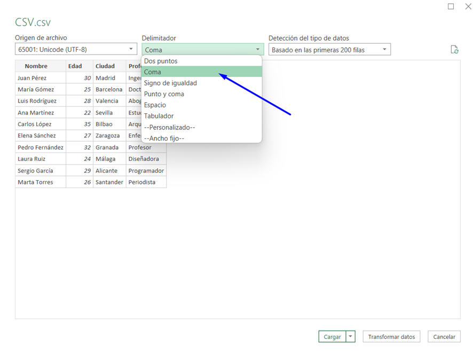
Task: Click the refresh preview document icon
Action: 454,50
